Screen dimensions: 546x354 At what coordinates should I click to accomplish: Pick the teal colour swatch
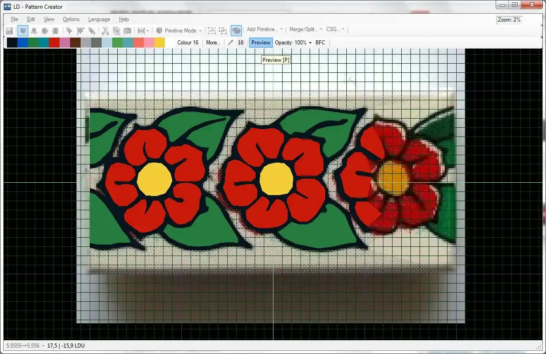(44, 43)
